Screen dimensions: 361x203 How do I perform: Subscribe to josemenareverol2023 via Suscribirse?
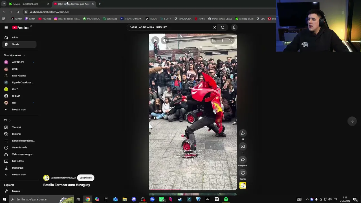(86, 178)
